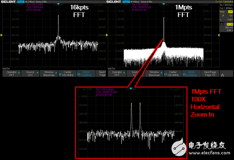Click the Trig'd status badge on 16kpts screen

tap(21, 2)
